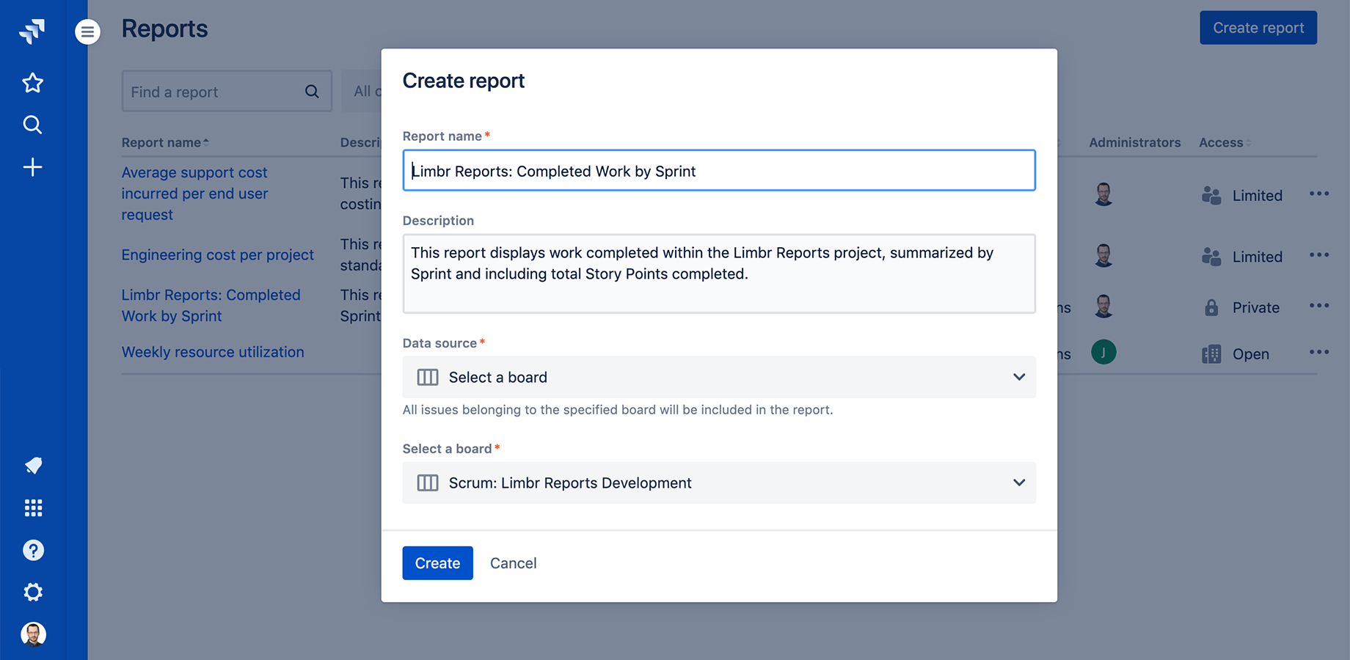Screen dimensions: 1350x660
Task: Click the Report name field label in dialog
Action: (x=442, y=136)
